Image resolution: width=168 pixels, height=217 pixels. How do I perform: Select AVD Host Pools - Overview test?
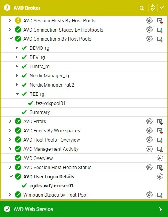[x=51, y=140]
